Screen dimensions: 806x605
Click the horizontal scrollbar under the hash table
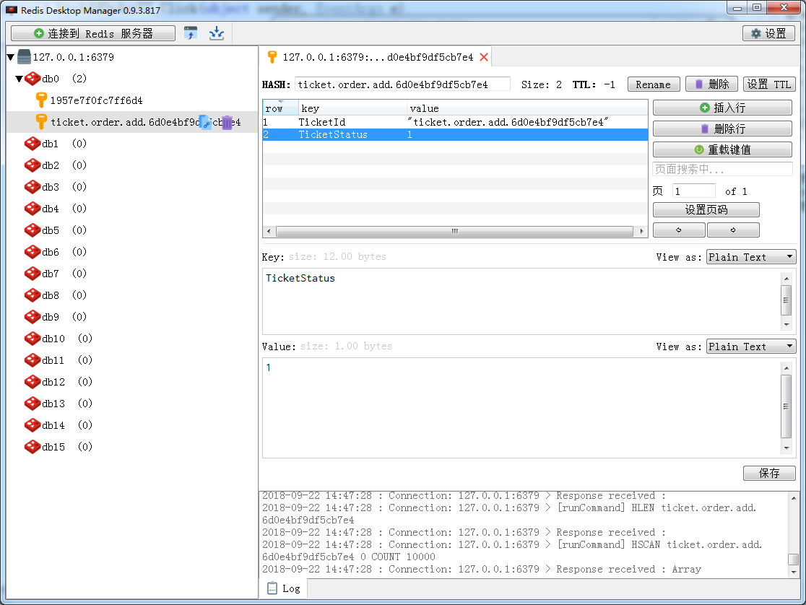click(x=454, y=231)
